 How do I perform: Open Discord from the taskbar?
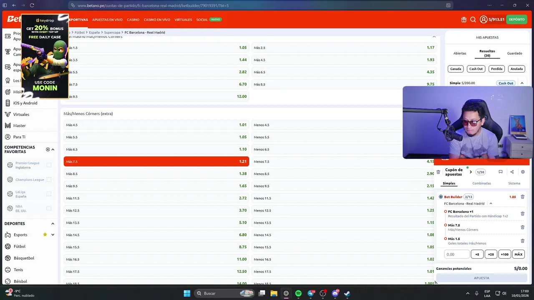(335, 293)
